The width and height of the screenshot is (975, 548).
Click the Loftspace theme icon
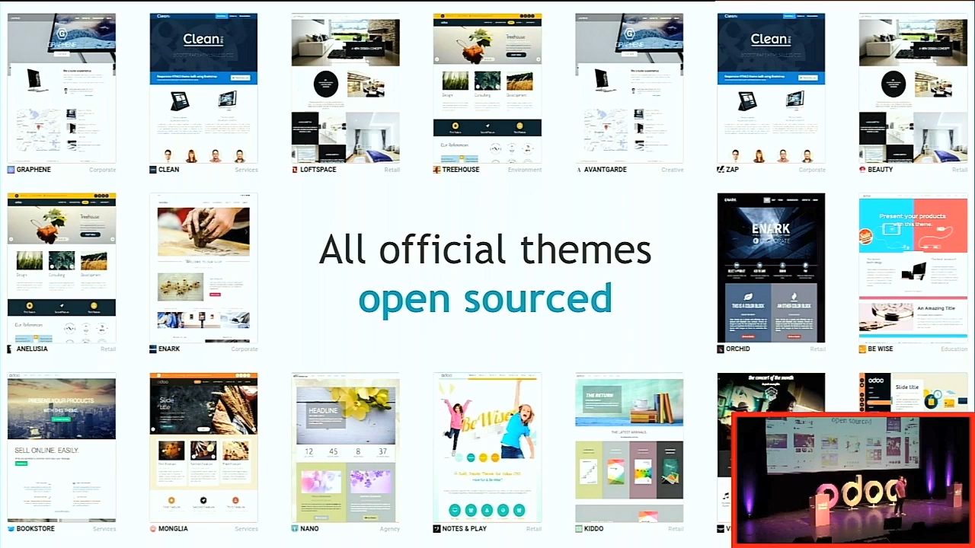(x=295, y=170)
